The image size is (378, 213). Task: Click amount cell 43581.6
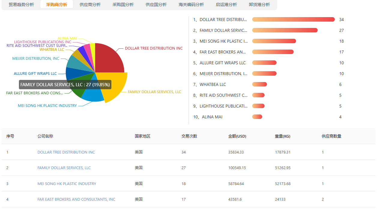[x=235, y=199]
